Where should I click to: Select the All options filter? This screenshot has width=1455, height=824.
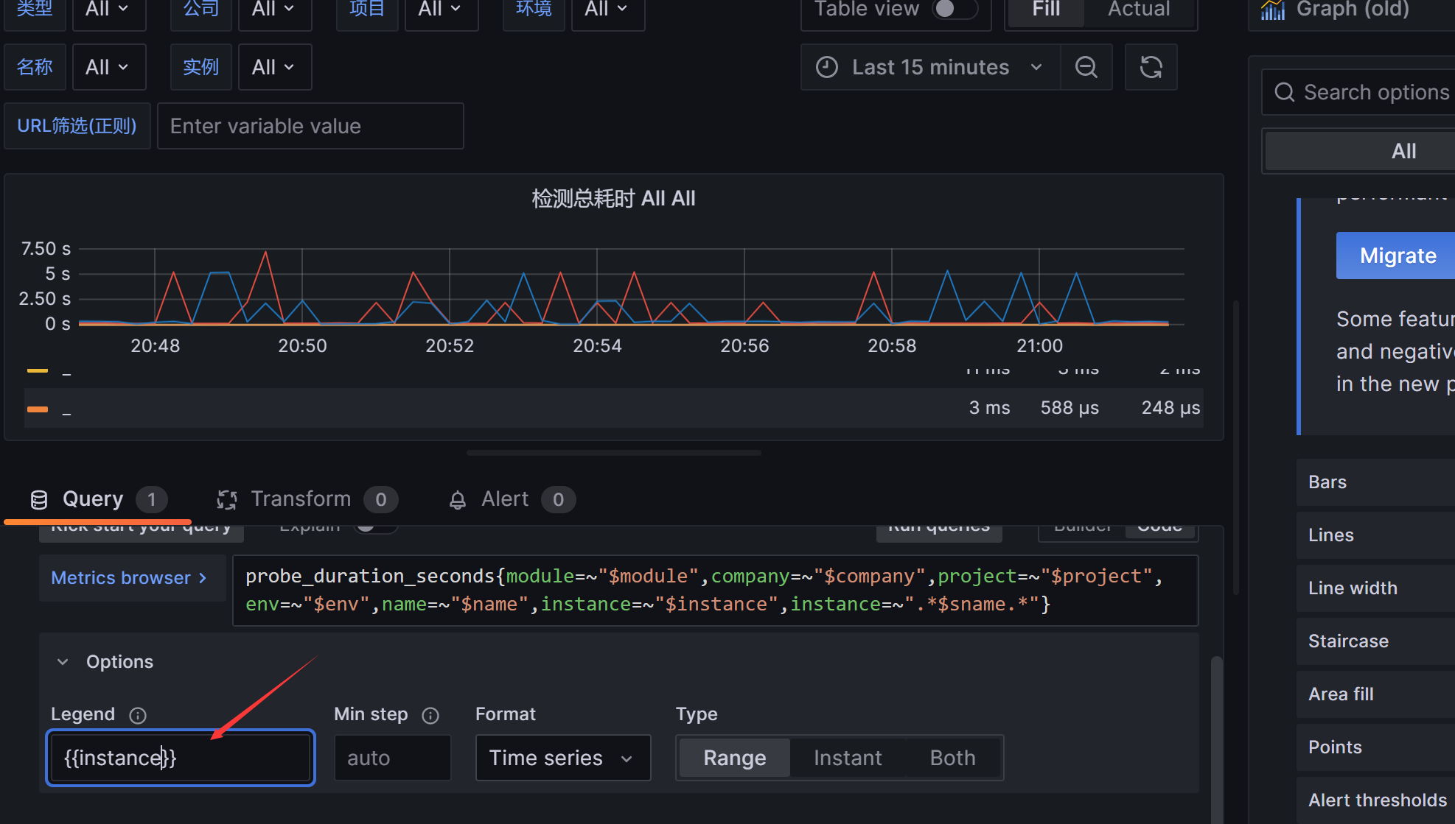tap(1403, 151)
